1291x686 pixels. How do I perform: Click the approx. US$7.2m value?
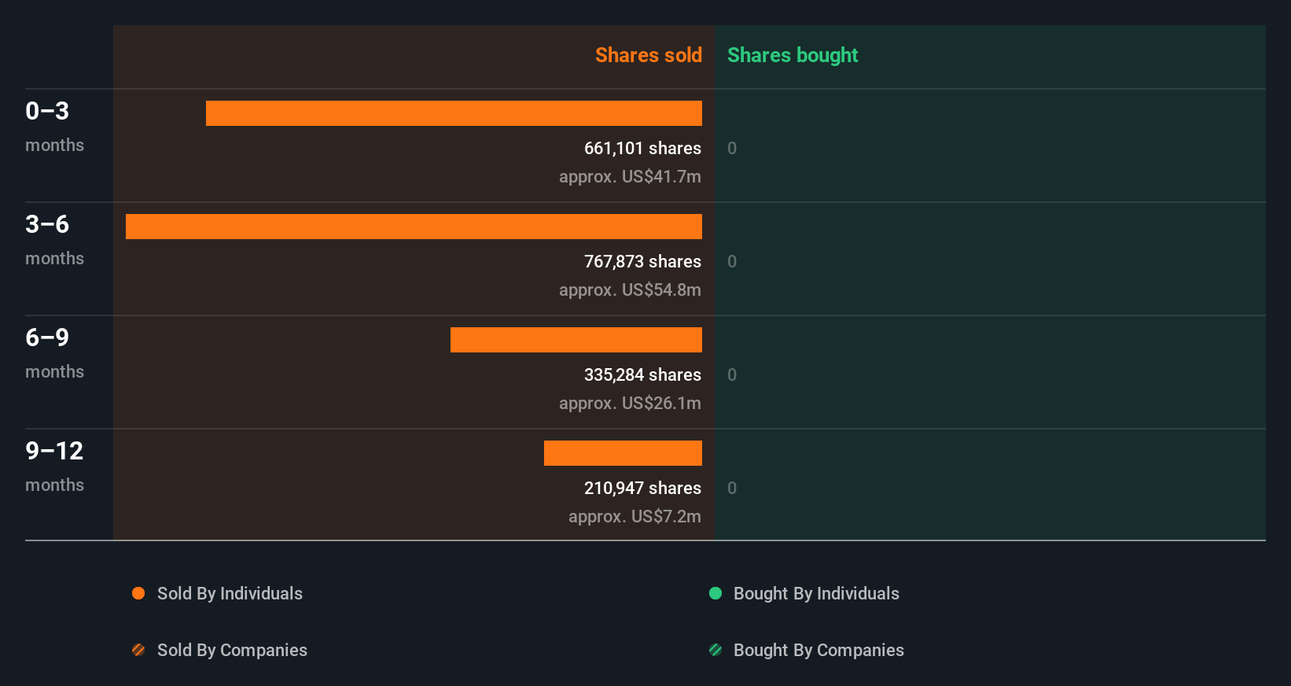pos(634,516)
